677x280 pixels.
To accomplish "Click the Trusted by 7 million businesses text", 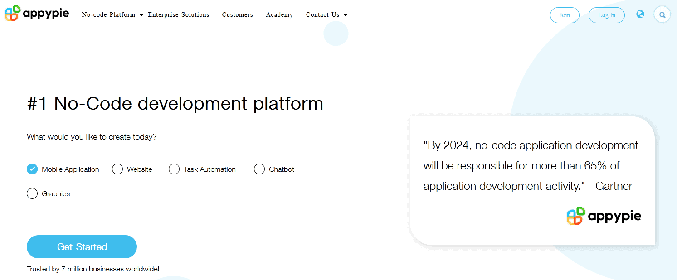I will (93, 269).
